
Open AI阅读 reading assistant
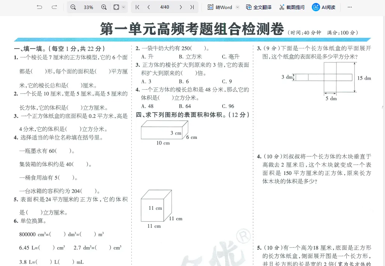[x=323, y=8]
